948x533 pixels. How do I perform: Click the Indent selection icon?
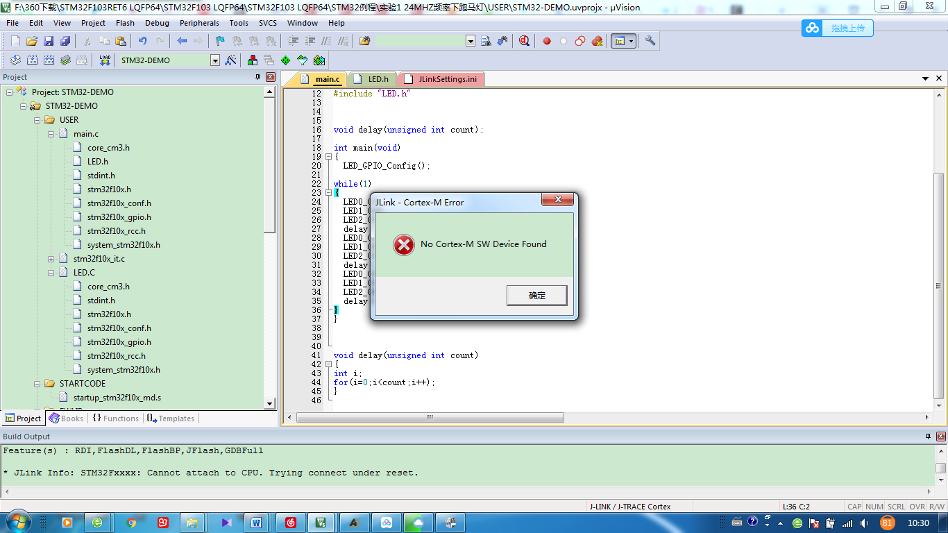pyautogui.click(x=293, y=41)
